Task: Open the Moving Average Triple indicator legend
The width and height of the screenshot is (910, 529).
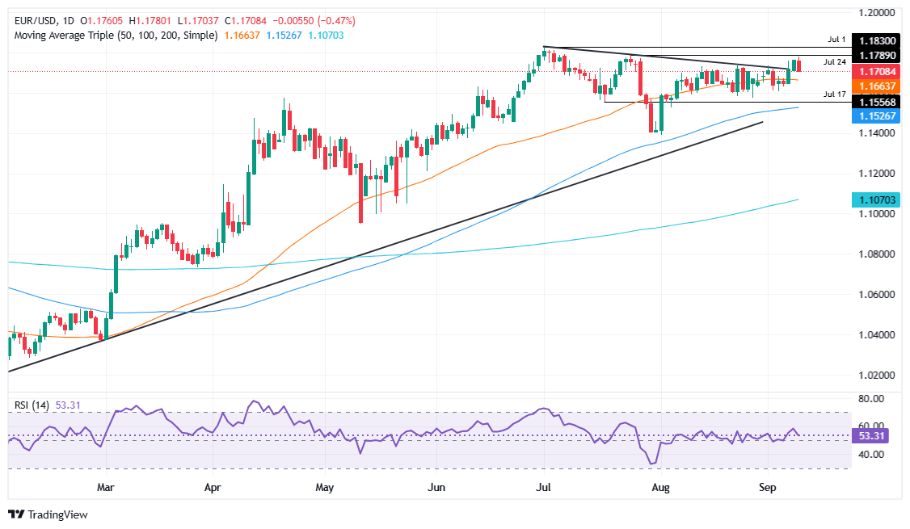Action: click(x=116, y=36)
